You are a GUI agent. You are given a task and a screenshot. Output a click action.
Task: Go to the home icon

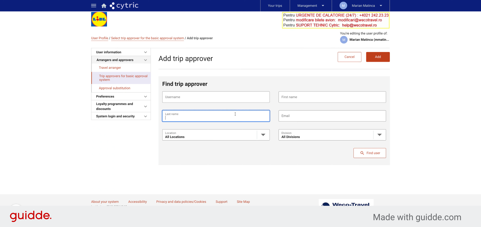(x=104, y=6)
